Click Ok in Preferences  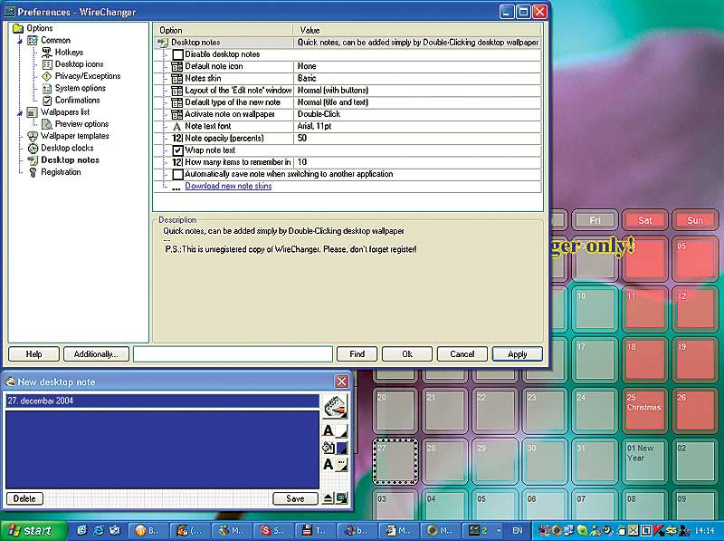click(x=407, y=354)
